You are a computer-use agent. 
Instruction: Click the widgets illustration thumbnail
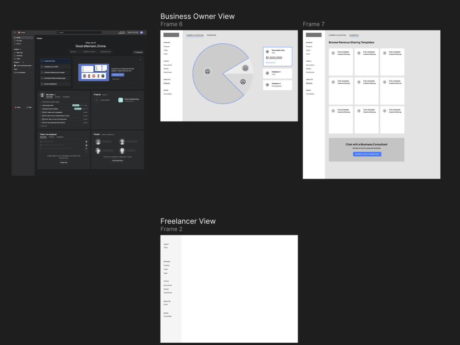(x=93, y=72)
